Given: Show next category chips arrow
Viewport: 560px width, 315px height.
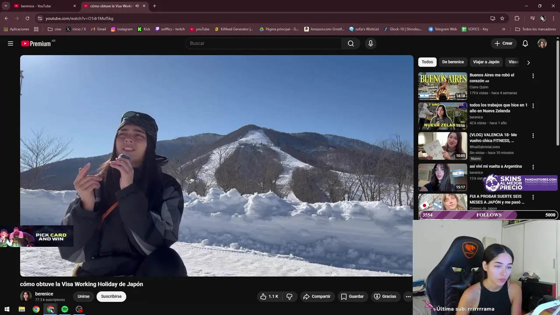Looking at the screenshot, I should [528, 63].
